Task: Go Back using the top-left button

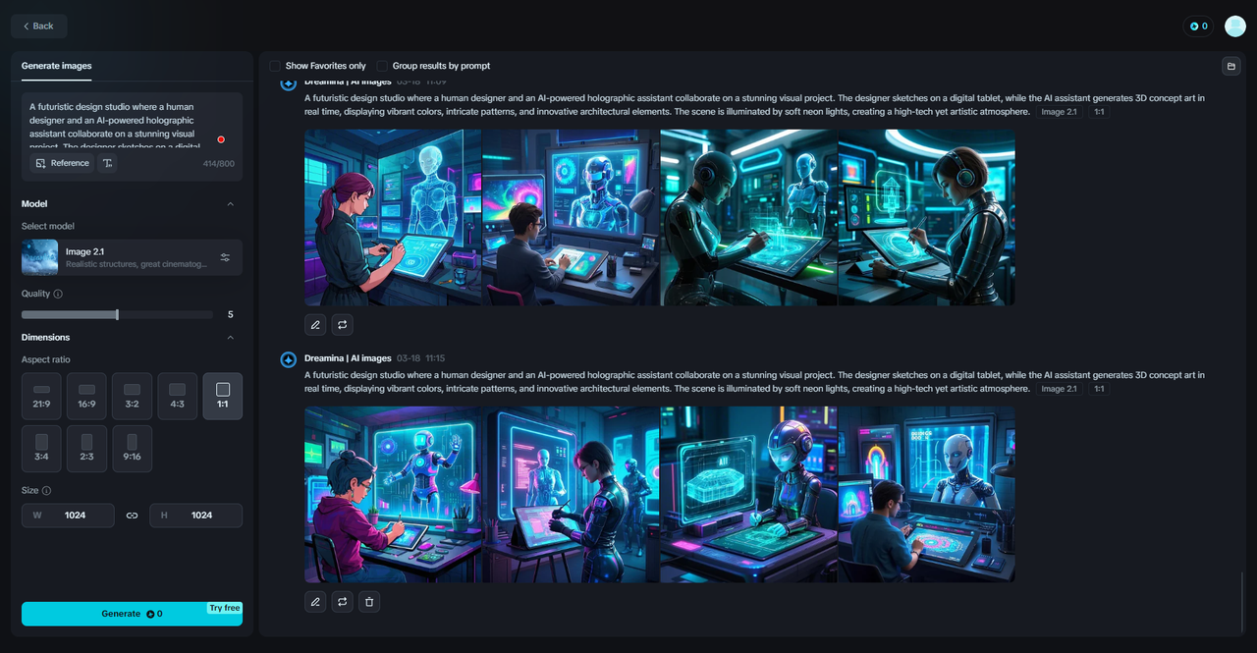Action: [x=39, y=26]
